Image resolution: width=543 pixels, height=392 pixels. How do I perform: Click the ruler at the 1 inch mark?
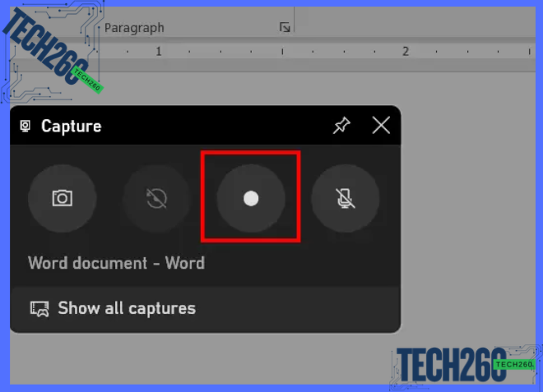click(159, 52)
